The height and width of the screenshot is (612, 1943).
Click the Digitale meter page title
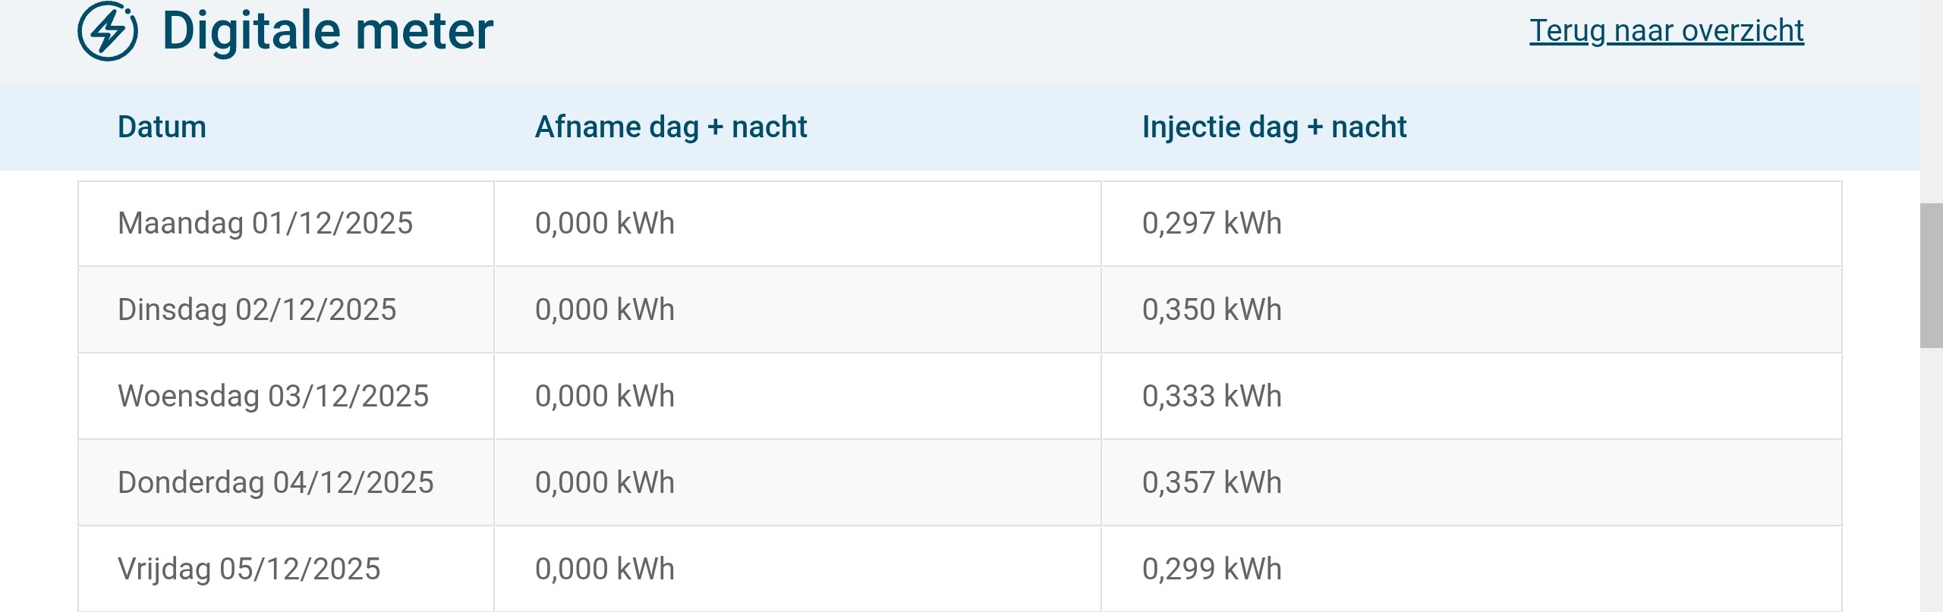click(x=327, y=31)
